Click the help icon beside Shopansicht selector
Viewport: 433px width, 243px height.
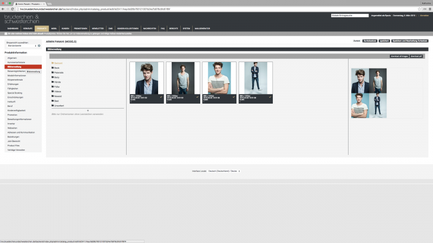point(39,46)
